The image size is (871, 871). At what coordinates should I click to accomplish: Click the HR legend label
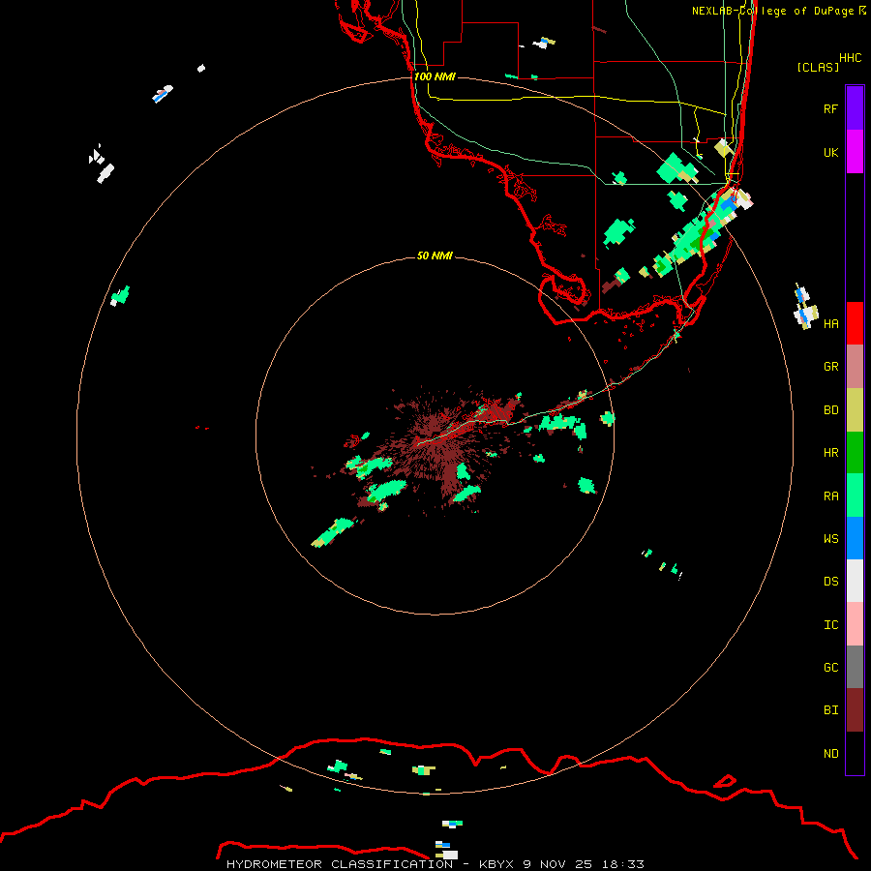pos(830,453)
